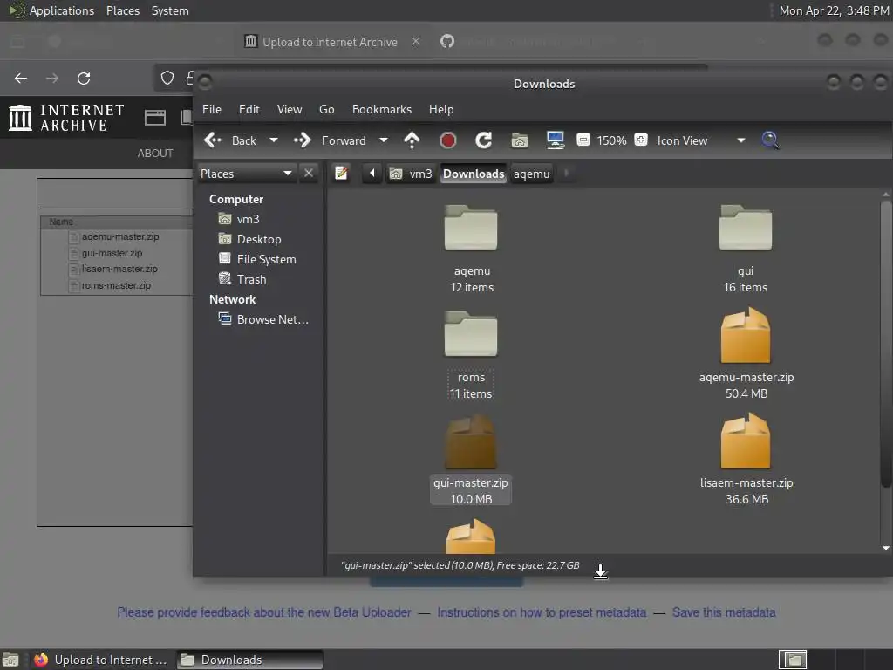Click the Search magnifier icon in toolbar

click(x=770, y=140)
